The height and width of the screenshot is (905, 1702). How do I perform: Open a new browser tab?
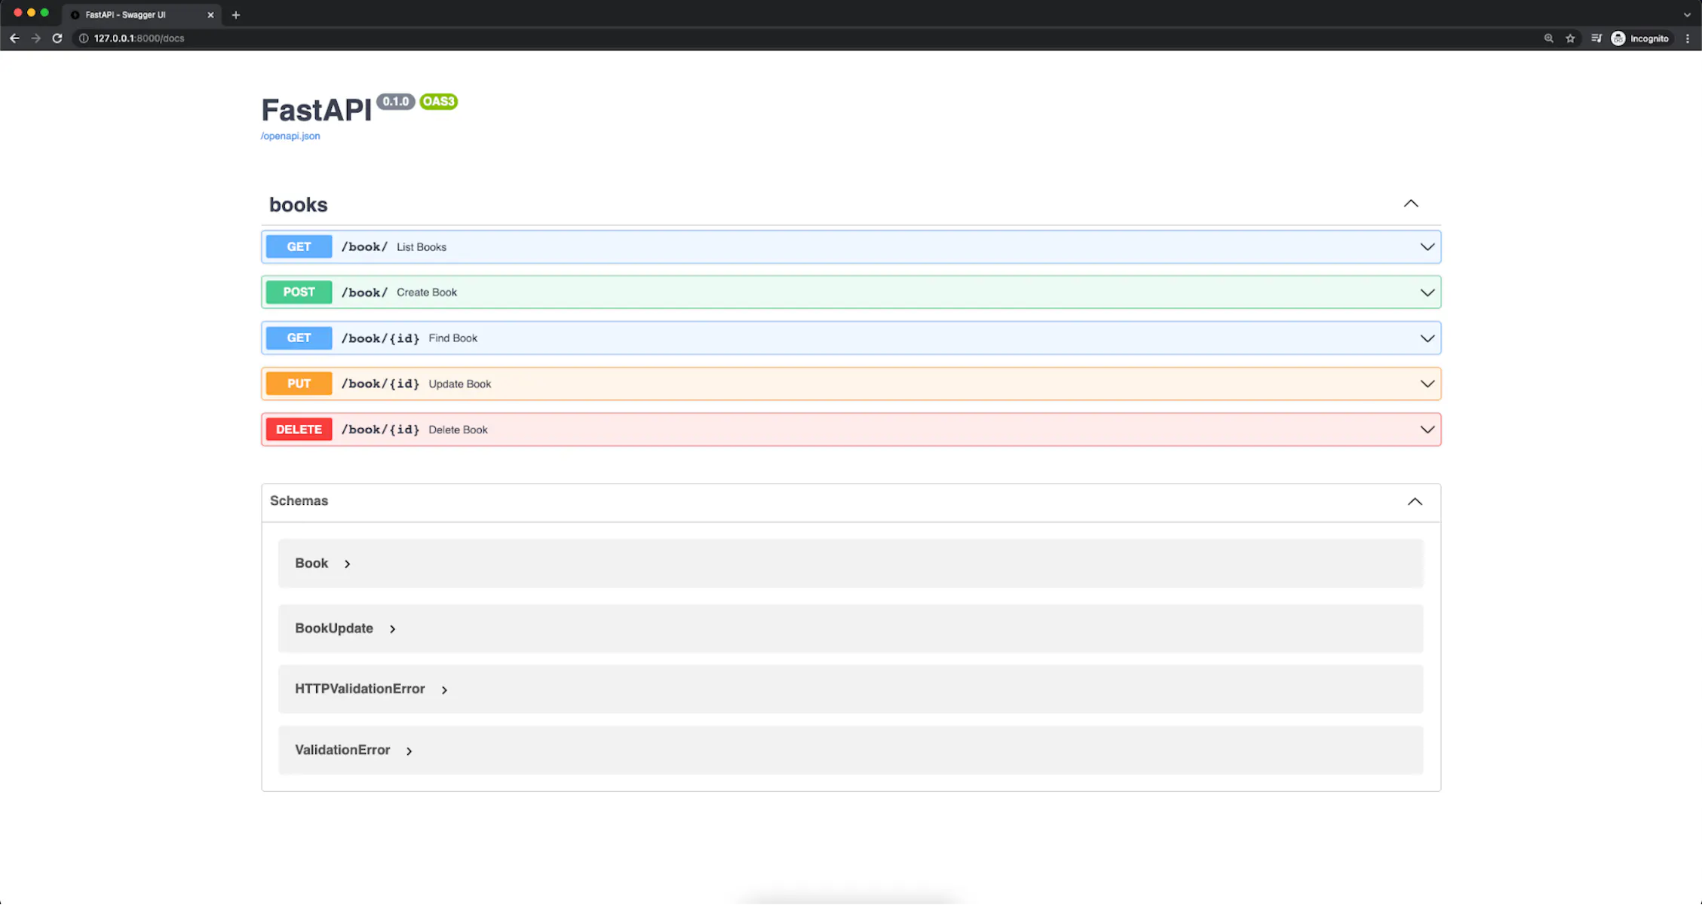[x=235, y=14]
